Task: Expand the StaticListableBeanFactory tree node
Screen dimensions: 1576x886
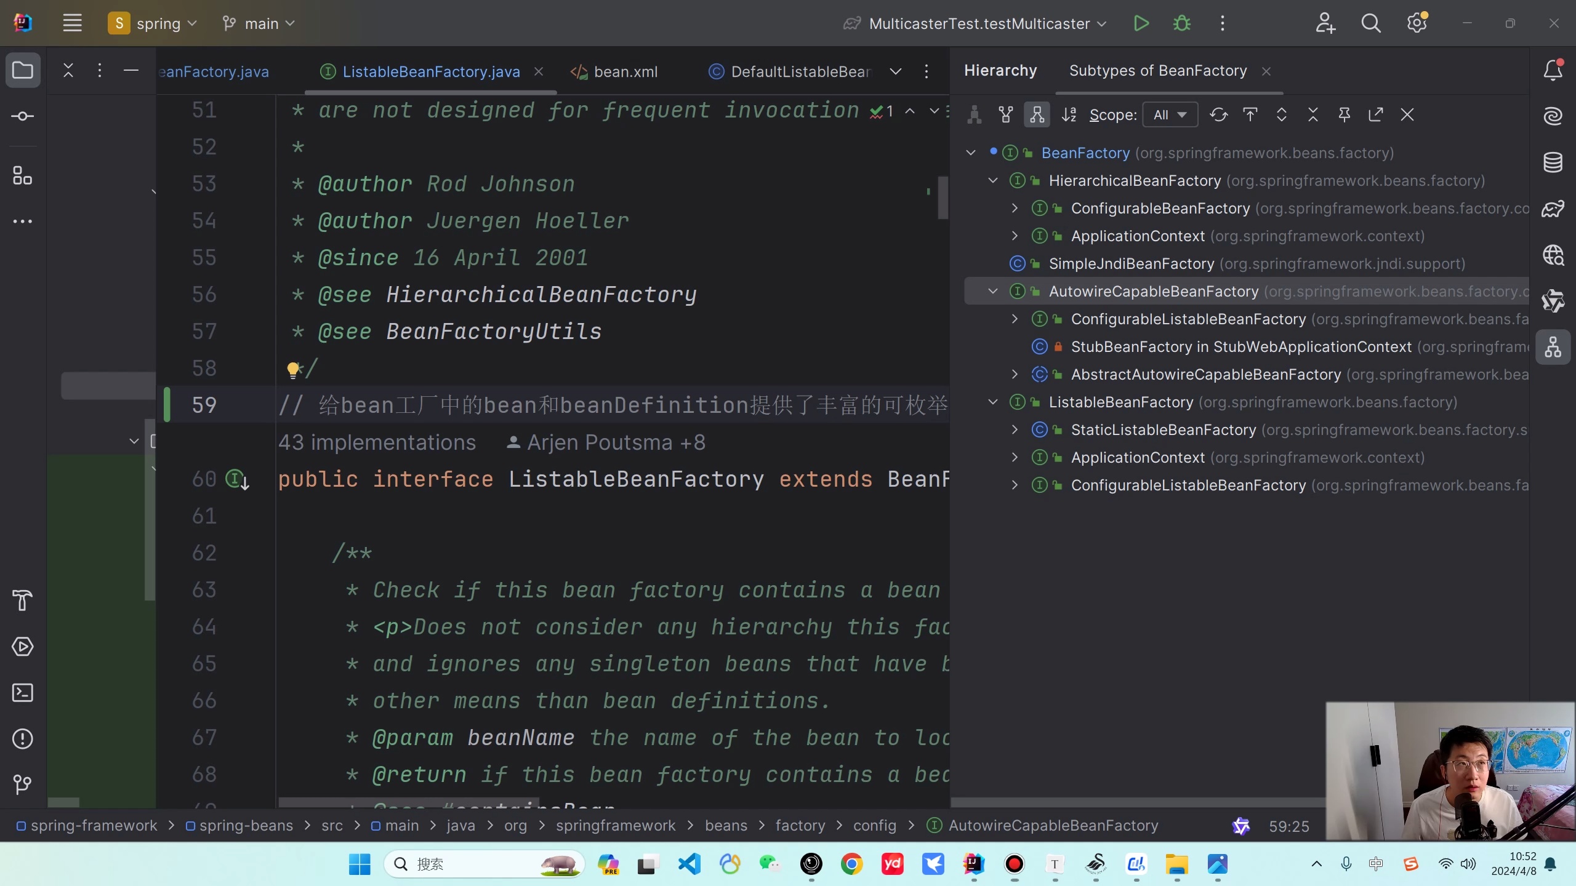Action: pos(1015,429)
